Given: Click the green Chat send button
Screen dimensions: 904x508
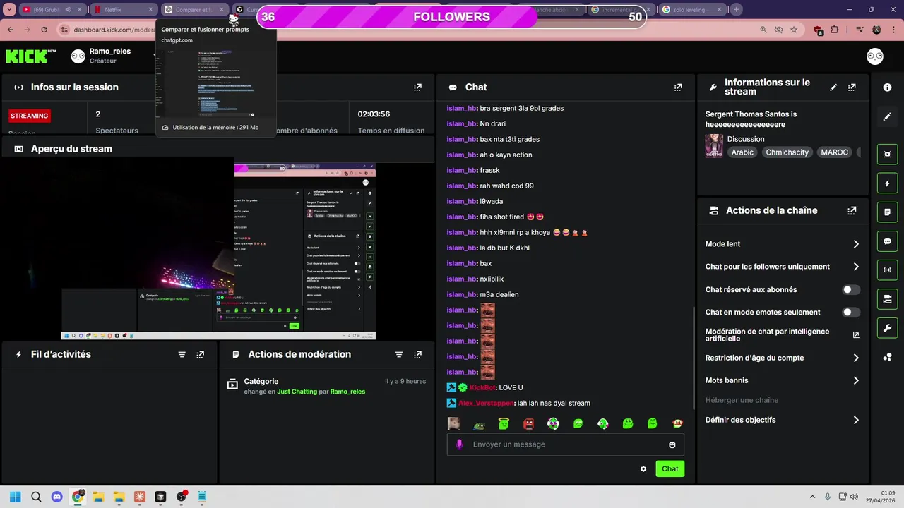Looking at the screenshot, I should click(670, 468).
